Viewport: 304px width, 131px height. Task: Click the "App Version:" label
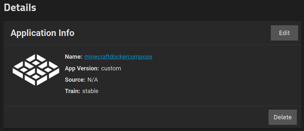(x=82, y=68)
